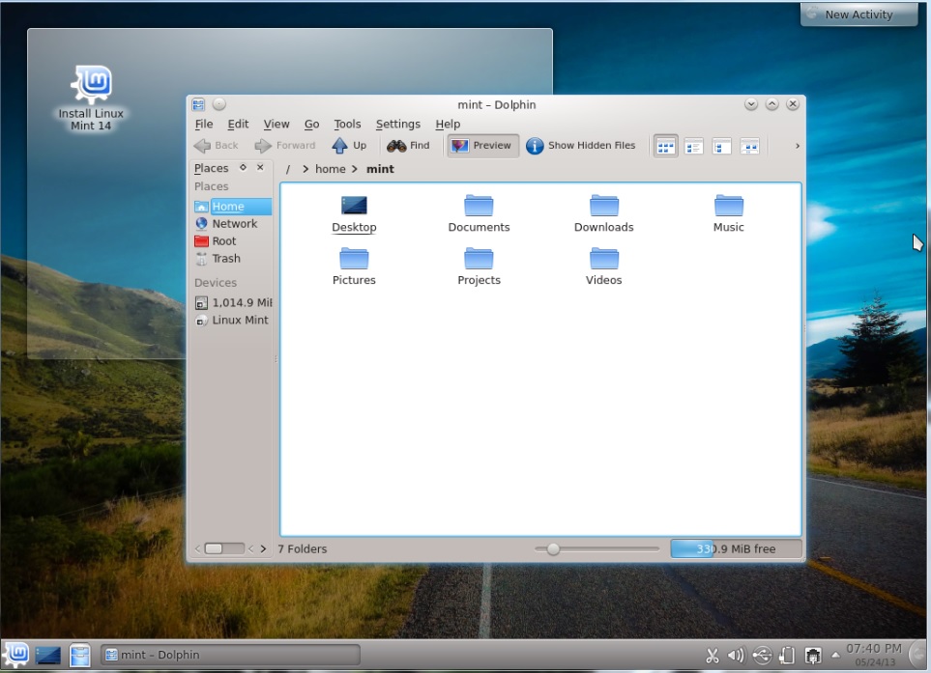The width and height of the screenshot is (931, 673).
Task: Expand the chevron before home in breadcrumb
Action: pos(305,169)
